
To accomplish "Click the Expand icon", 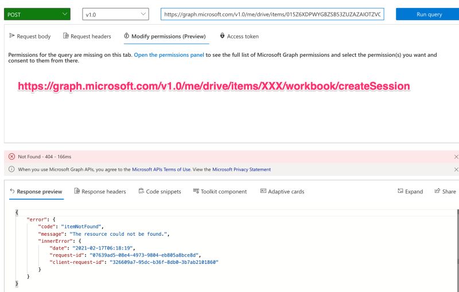I will pos(400,191).
